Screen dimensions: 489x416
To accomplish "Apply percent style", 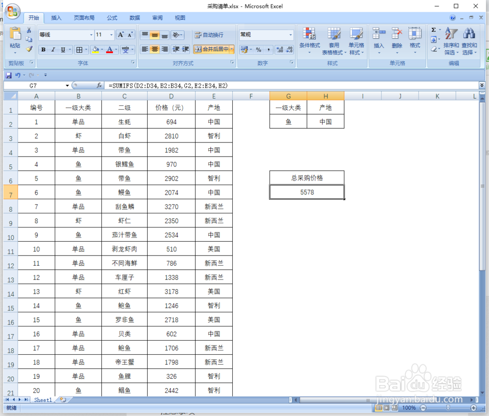I will [259, 49].
